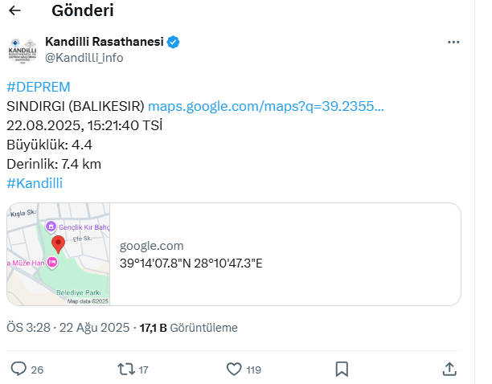Repost using the retweet arrows icon

(x=126, y=370)
